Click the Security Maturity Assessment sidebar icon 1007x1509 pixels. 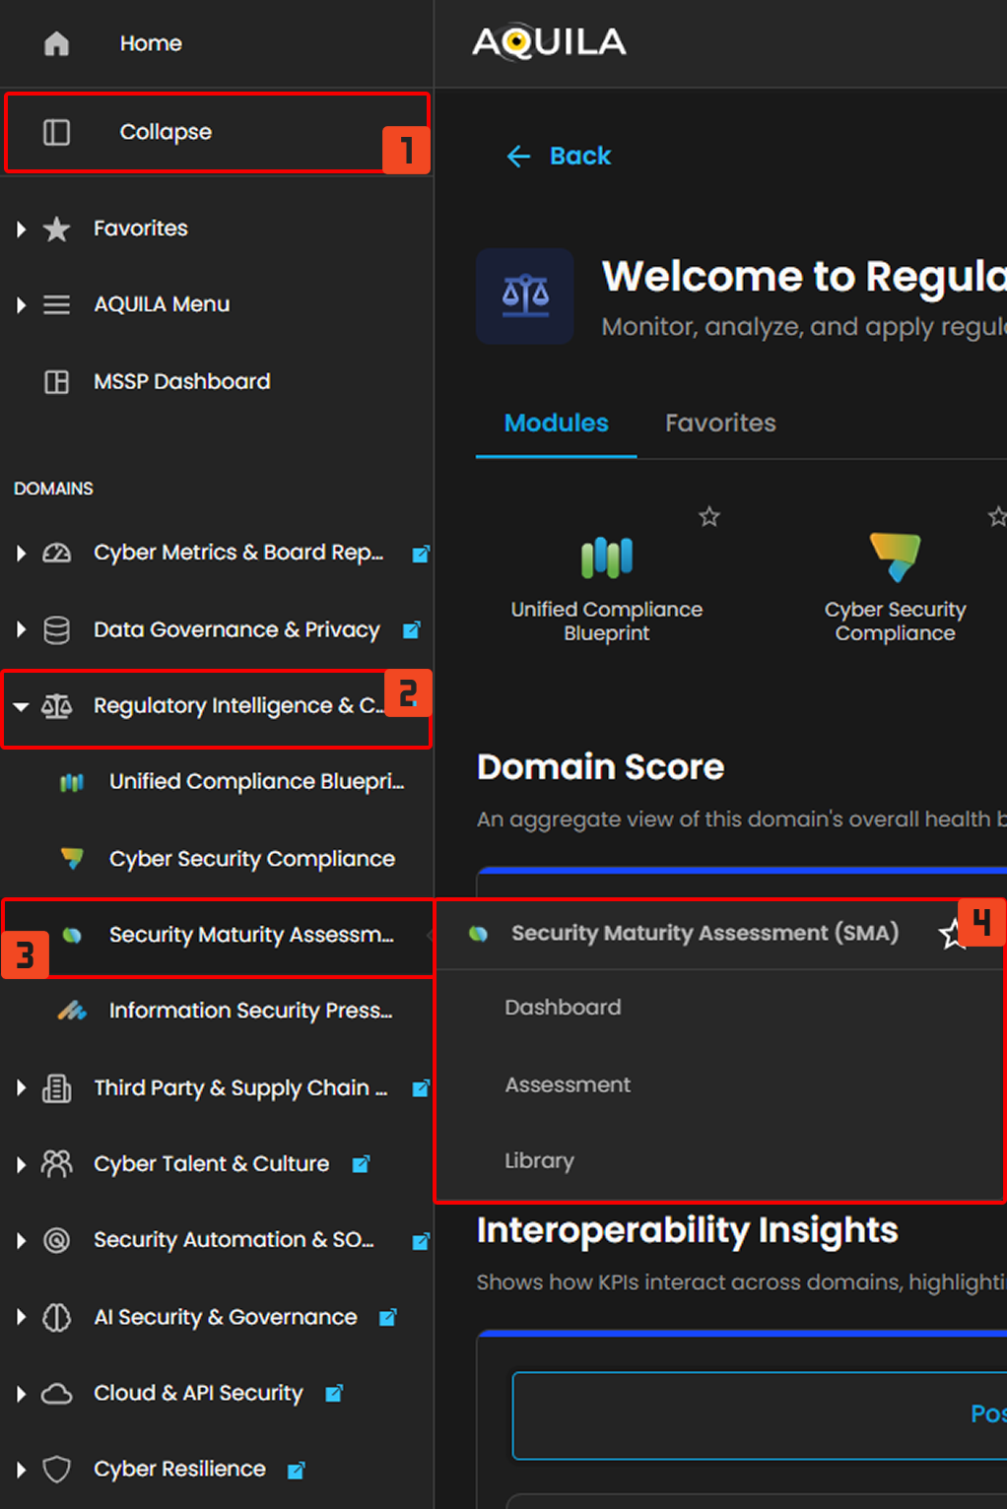pyautogui.click(x=72, y=935)
